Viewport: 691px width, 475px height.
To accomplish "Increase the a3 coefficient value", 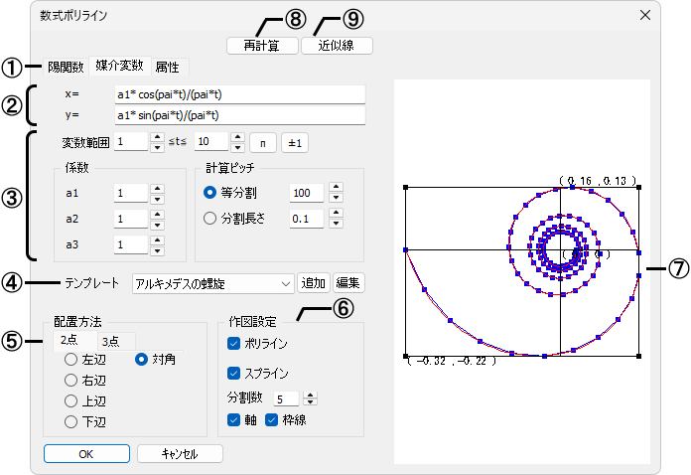I will pyautogui.click(x=157, y=240).
